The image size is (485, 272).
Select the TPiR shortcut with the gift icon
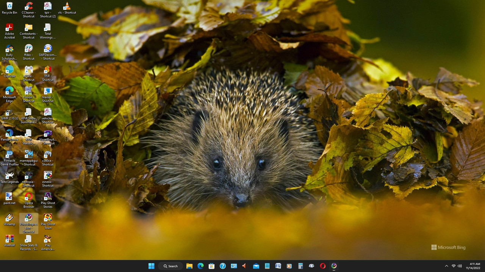coord(48,74)
